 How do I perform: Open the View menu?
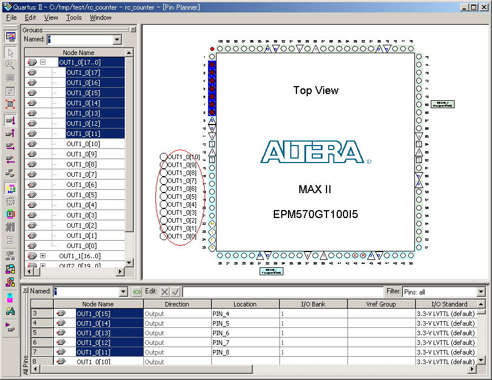pos(51,18)
